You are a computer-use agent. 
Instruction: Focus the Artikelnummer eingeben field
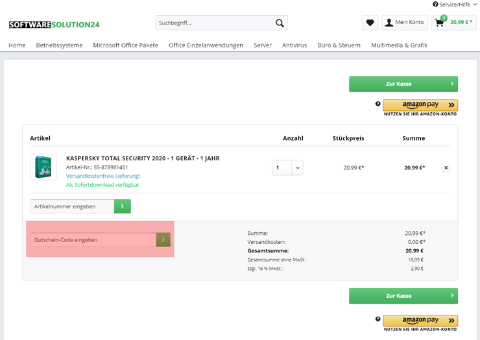(x=72, y=206)
